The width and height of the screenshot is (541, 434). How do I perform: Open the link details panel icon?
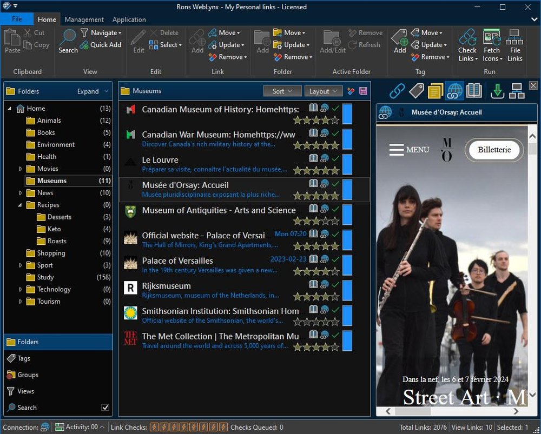pyautogui.click(x=397, y=91)
